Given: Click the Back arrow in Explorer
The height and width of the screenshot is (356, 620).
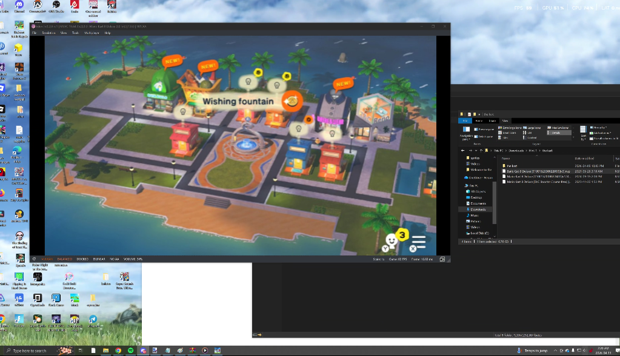Looking at the screenshot, I should [462, 151].
